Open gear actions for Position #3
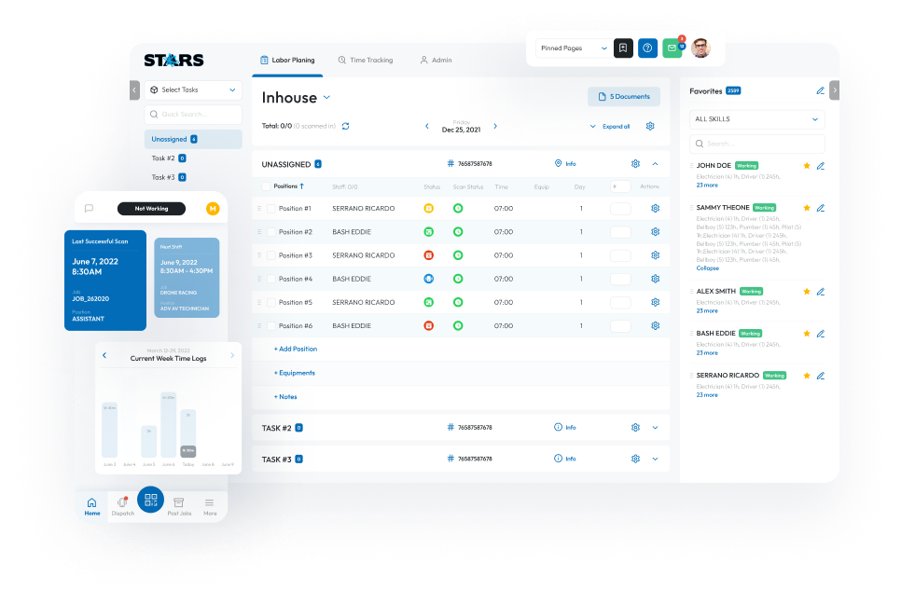901x604 pixels. pyautogui.click(x=655, y=255)
